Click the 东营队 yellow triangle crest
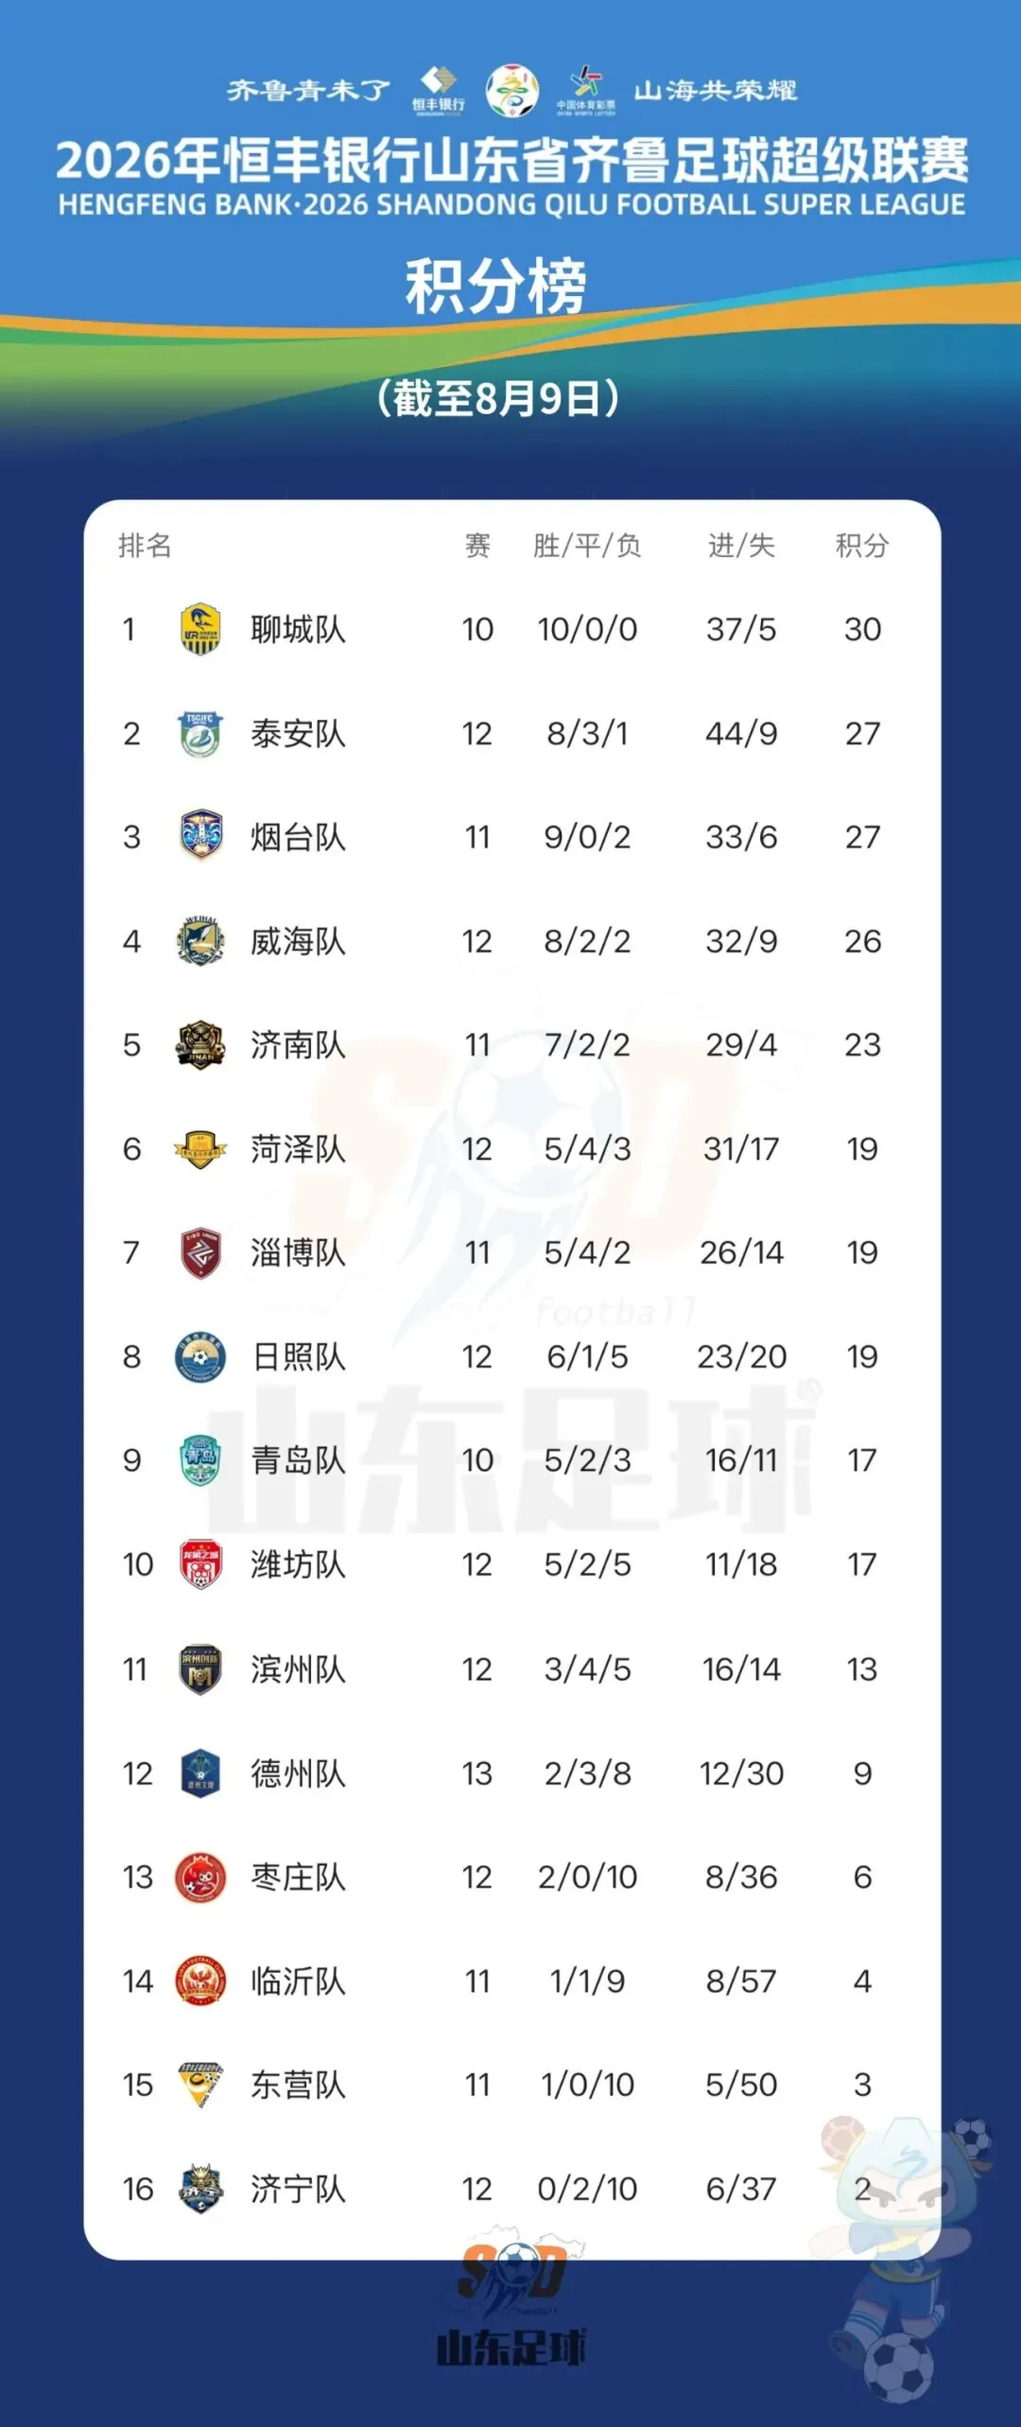Image resolution: width=1021 pixels, height=2427 pixels. [x=200, y=2084]
